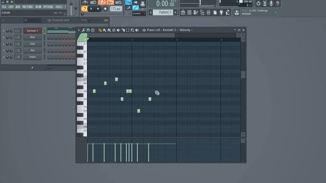Viewport: 326px width, 183px height.
Task: Toggle Snare channel mute LED
Action: coord(4,57)
